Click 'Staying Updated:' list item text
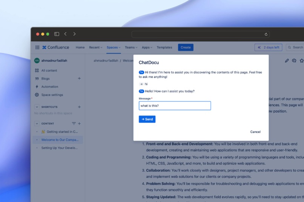This screenshot has height=202, width=304. [x=161, y=197]
